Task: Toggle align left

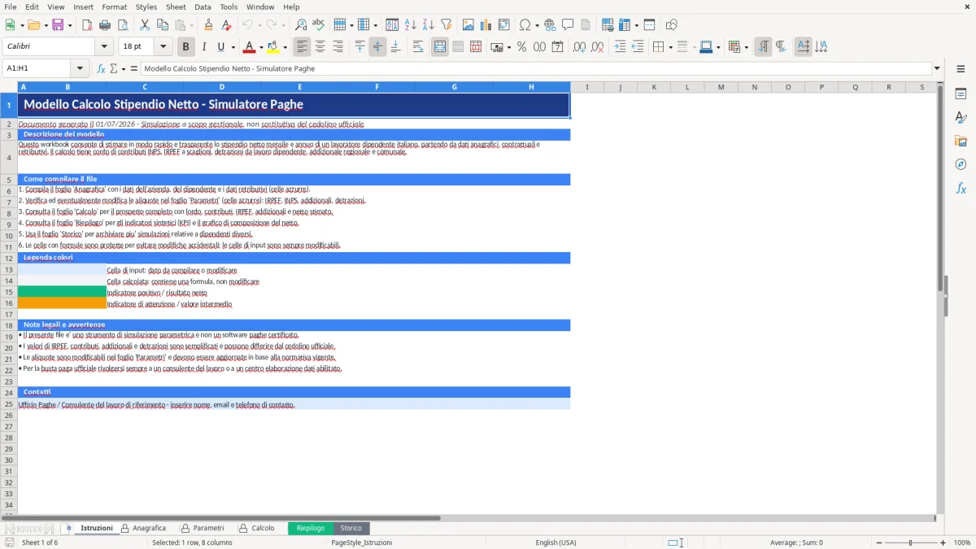Action: coord(302,47)
